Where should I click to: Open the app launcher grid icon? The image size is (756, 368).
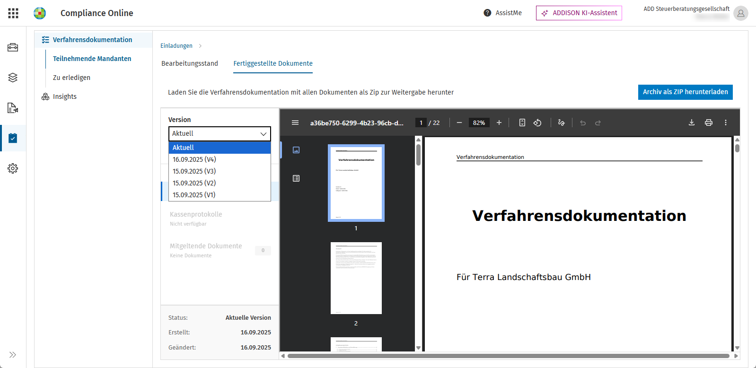pyautogui.click(x=13, y=13)
